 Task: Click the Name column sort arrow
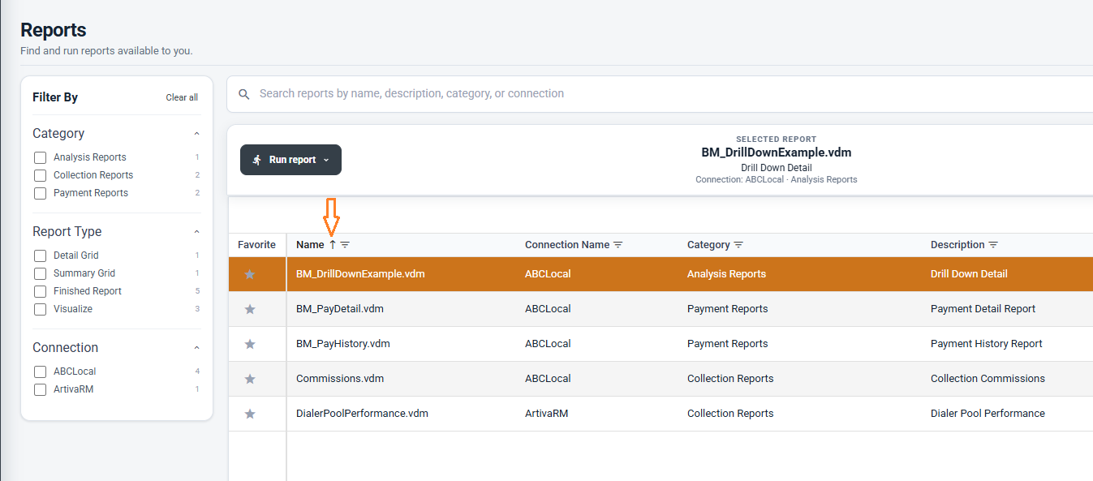(x=333, y=245)
